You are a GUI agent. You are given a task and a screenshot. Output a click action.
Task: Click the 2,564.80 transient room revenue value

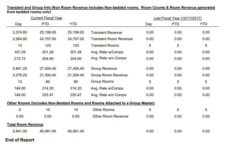pyautogui.click(x=20, y=39)
